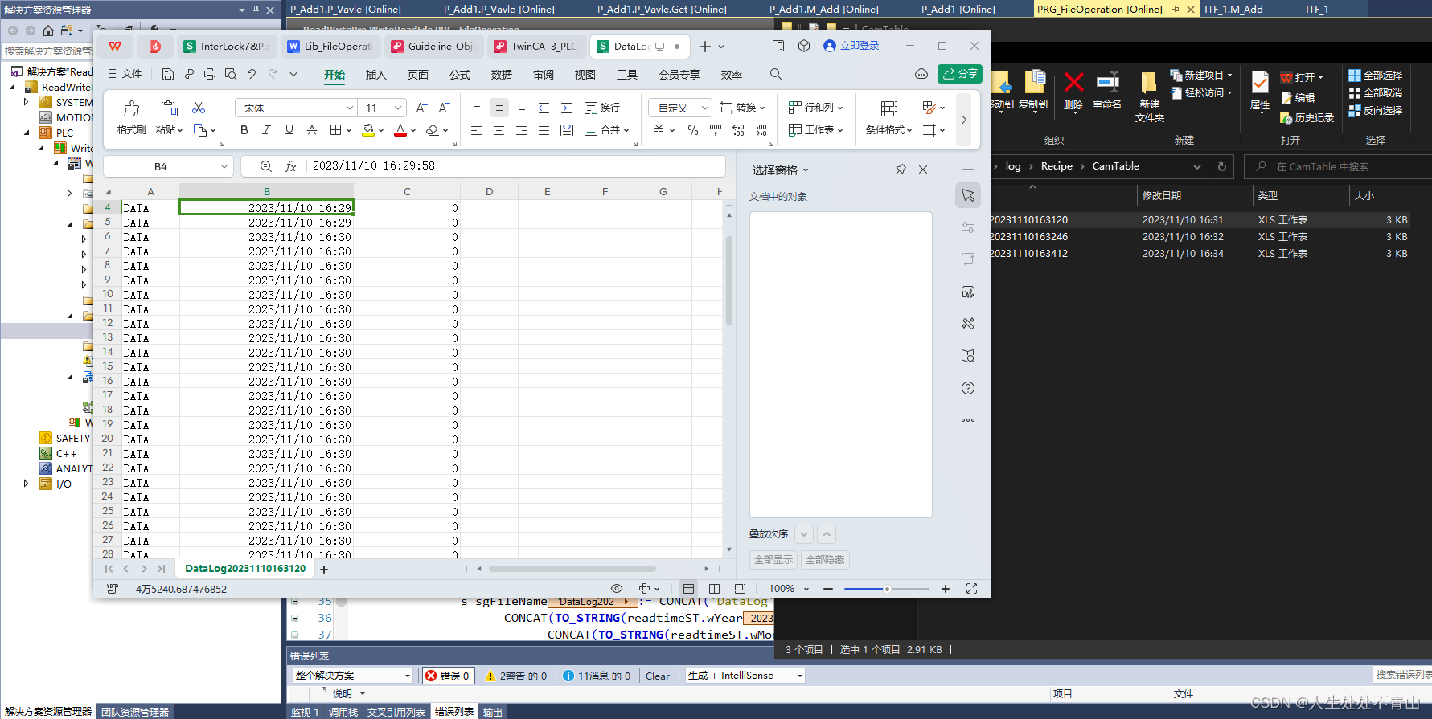Click the borders icon in font group

click(x=336, y=130)
